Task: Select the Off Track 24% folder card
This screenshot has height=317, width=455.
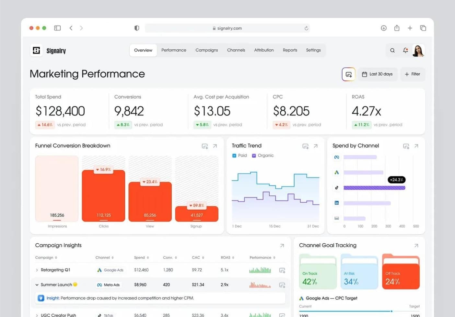Action: pos(401,272)
